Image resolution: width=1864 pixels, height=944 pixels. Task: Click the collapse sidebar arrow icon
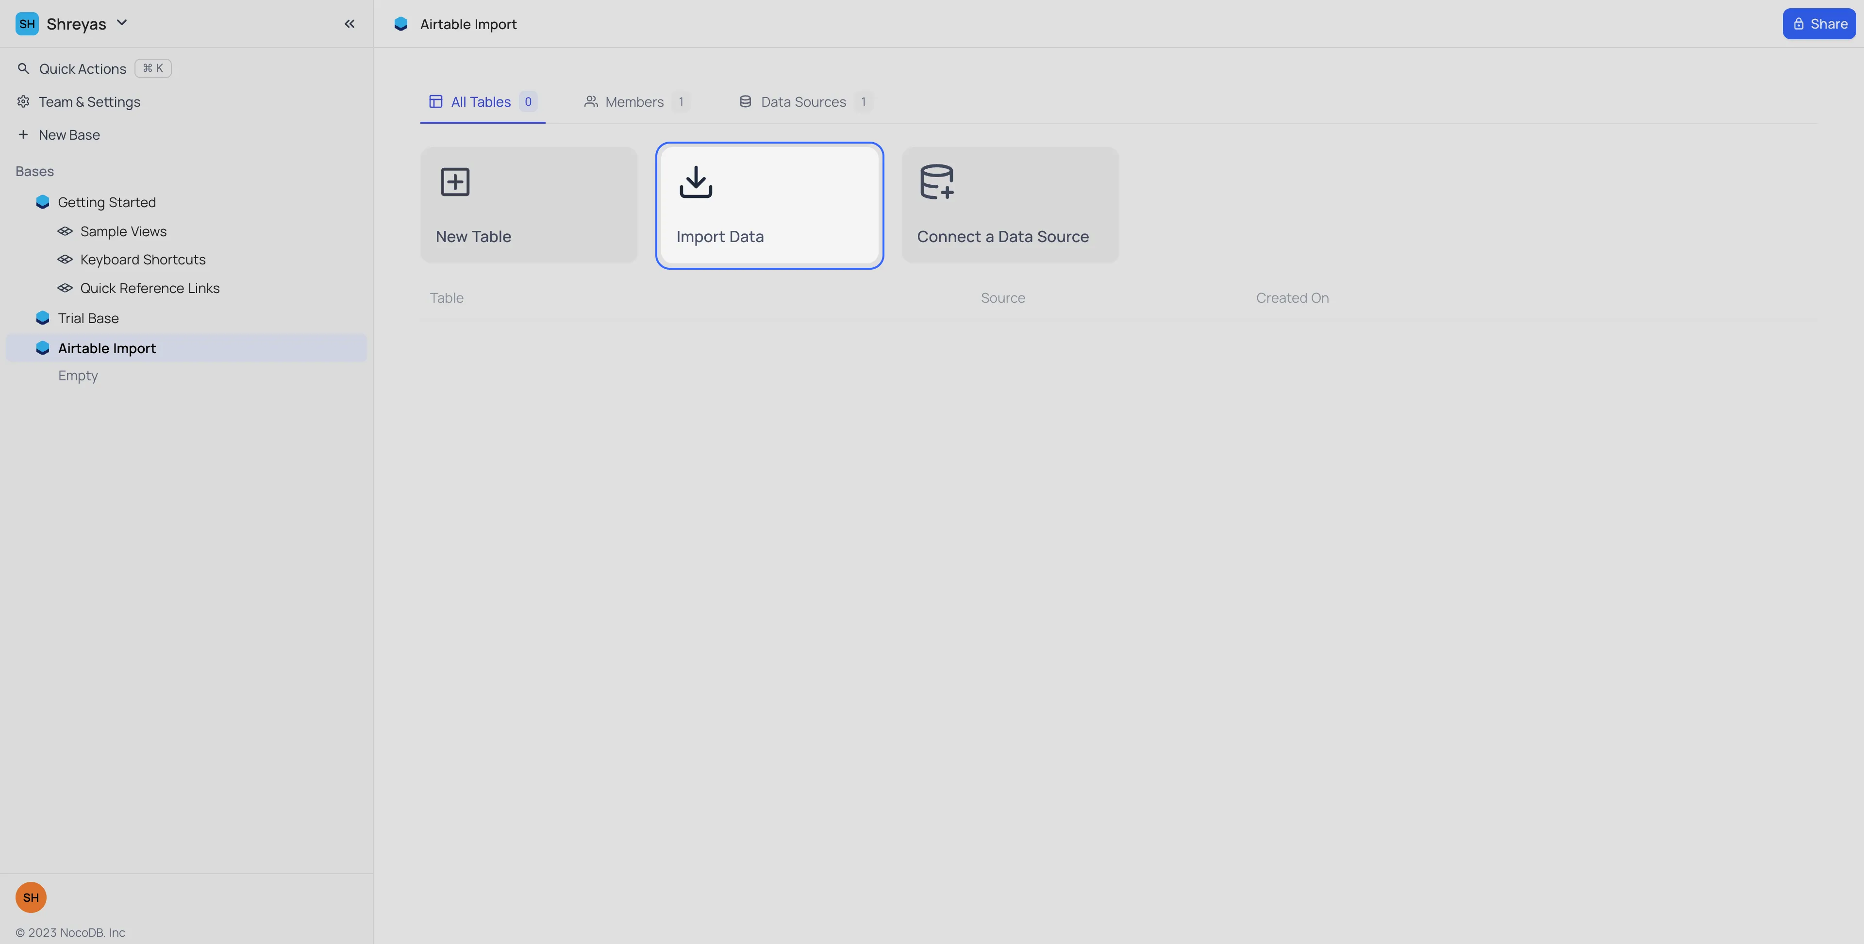coord(349,23)
